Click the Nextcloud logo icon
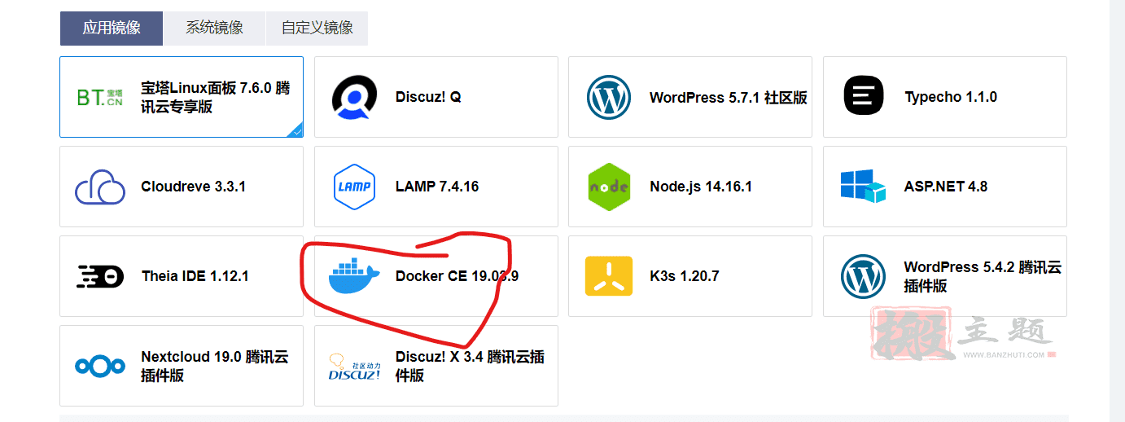 [x=100, y=366]
